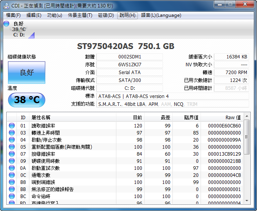Select the row 重新配置磁區數(與壞軌有關)
257x211 pixels.
coord(125,147)
